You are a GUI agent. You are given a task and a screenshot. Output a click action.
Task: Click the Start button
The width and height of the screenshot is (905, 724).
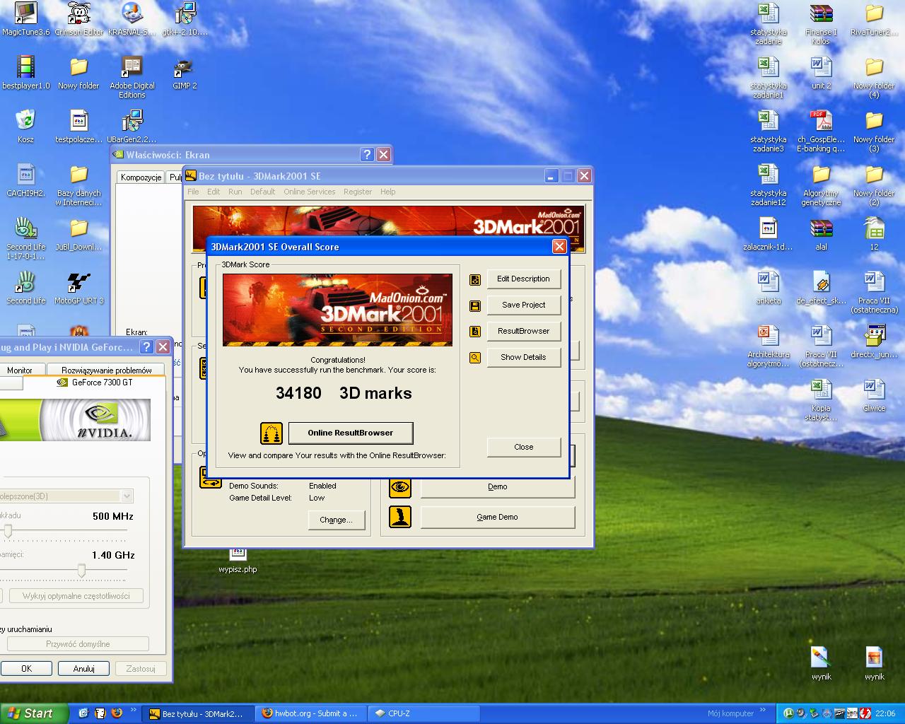click(34, 713)
